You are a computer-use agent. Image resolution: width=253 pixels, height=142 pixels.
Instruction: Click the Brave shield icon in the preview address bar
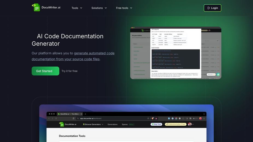153,119
